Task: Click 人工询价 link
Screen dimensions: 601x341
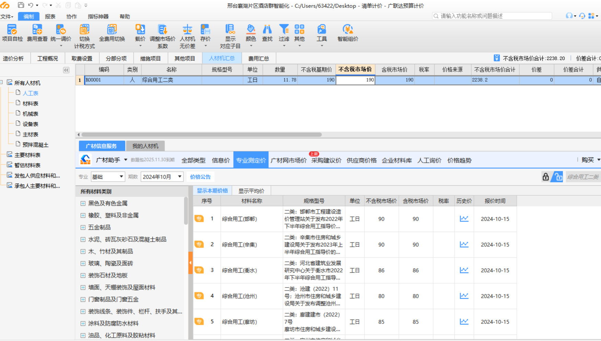Action: [429, 160]
